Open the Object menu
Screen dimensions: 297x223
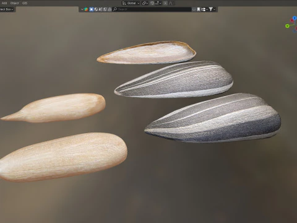point(14,3)
